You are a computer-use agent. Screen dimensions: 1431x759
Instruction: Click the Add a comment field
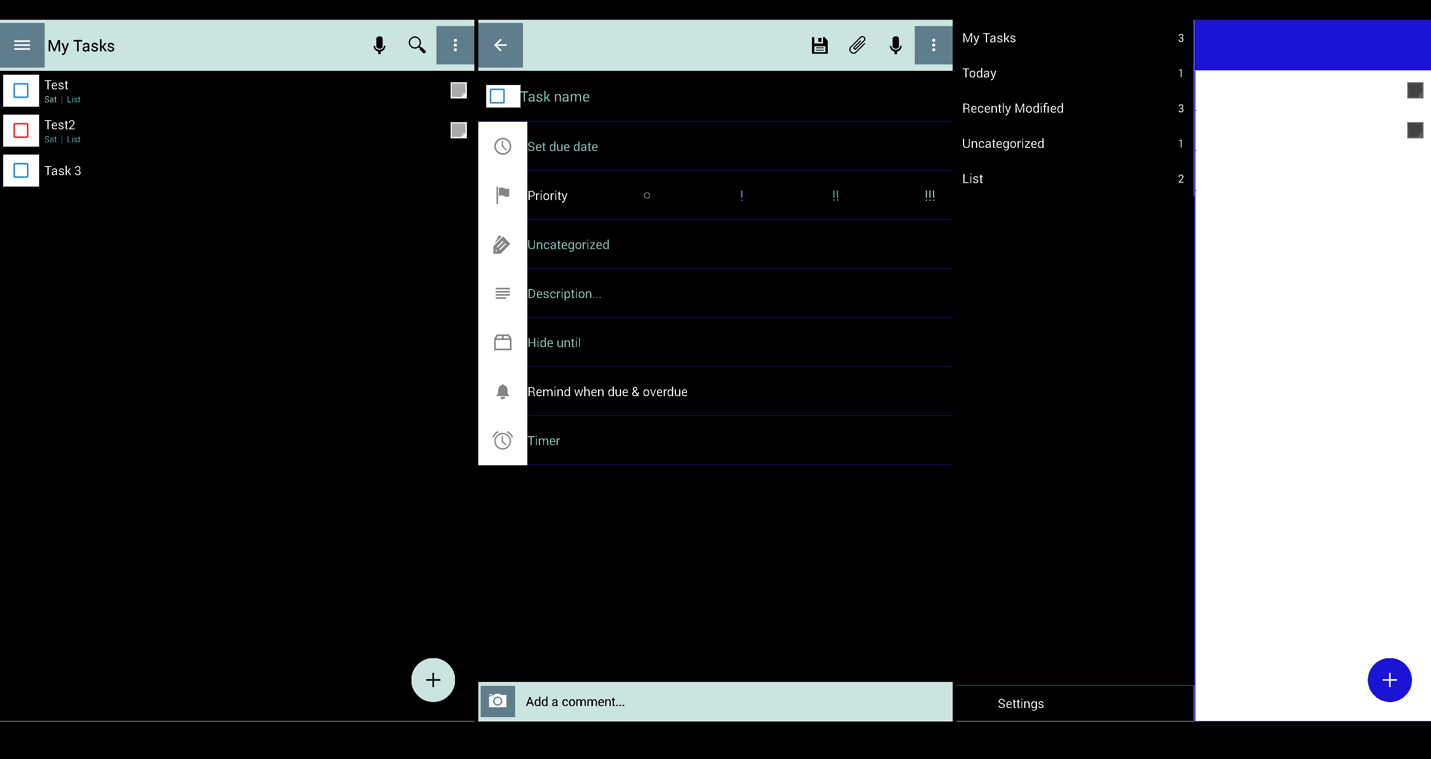pos(734,701)
